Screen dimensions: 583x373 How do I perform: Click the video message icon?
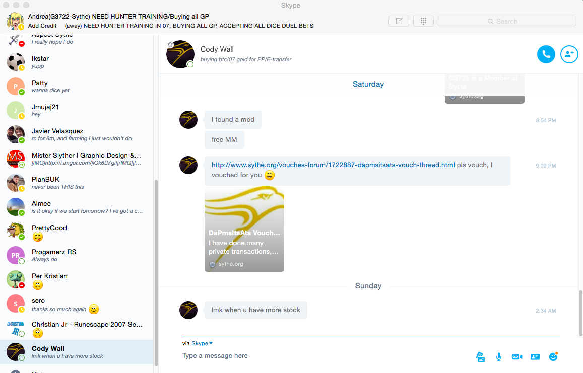(x=517, y=357)
